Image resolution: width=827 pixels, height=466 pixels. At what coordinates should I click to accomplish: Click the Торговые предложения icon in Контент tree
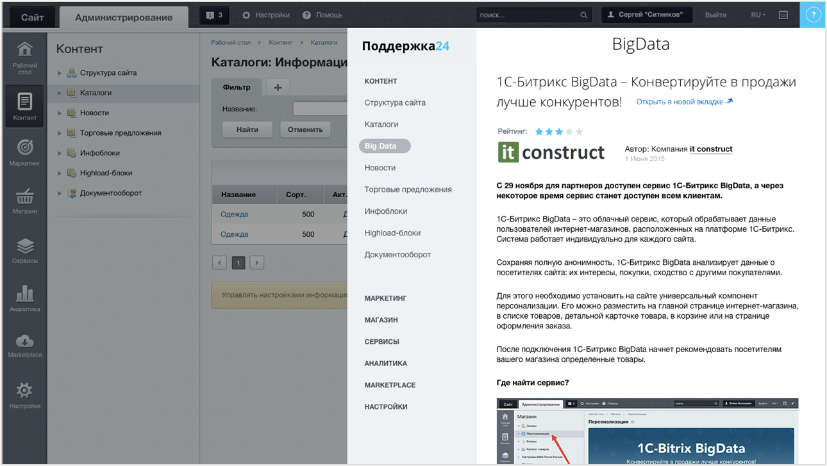click(x=72, y=133)
